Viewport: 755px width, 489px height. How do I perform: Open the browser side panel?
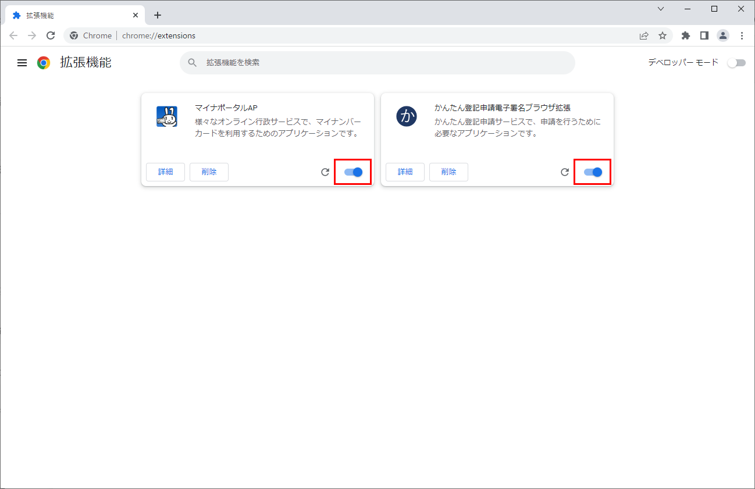704,35
